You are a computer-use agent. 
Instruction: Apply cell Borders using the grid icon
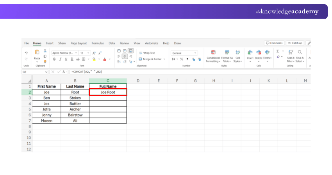pyautogui.click(x=84, y=59)
